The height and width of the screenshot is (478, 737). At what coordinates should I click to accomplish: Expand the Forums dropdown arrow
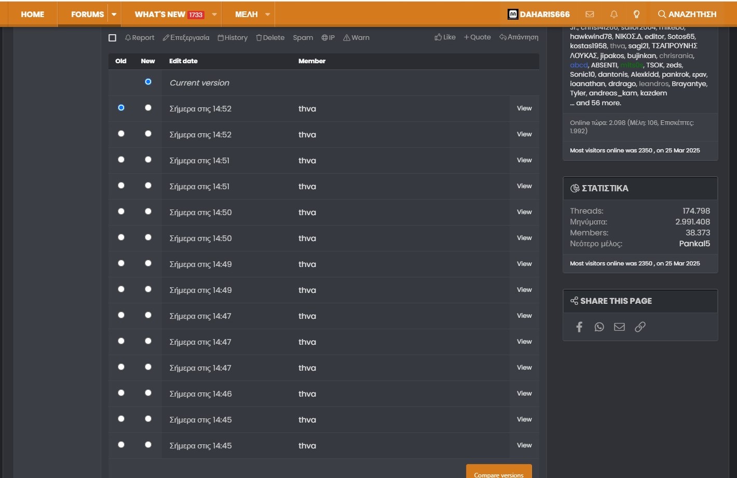[x=114, y=15]
